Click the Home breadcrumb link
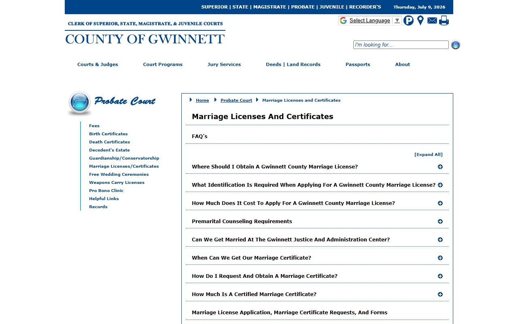 tap(202, 100)
